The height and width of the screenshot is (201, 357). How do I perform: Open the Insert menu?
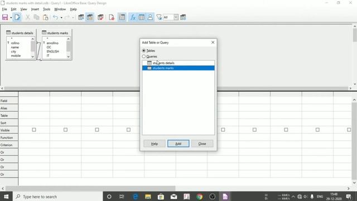35,9
